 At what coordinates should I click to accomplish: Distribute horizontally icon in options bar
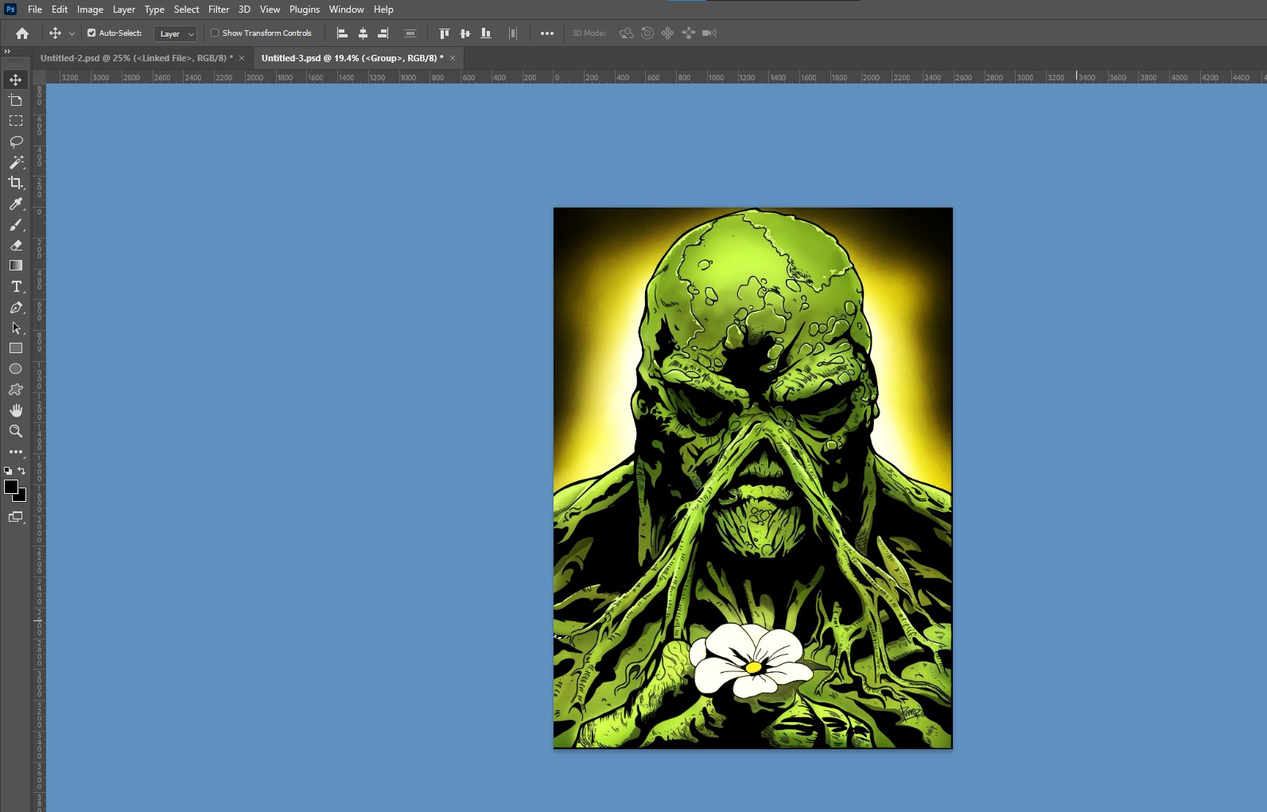[513, 33]
